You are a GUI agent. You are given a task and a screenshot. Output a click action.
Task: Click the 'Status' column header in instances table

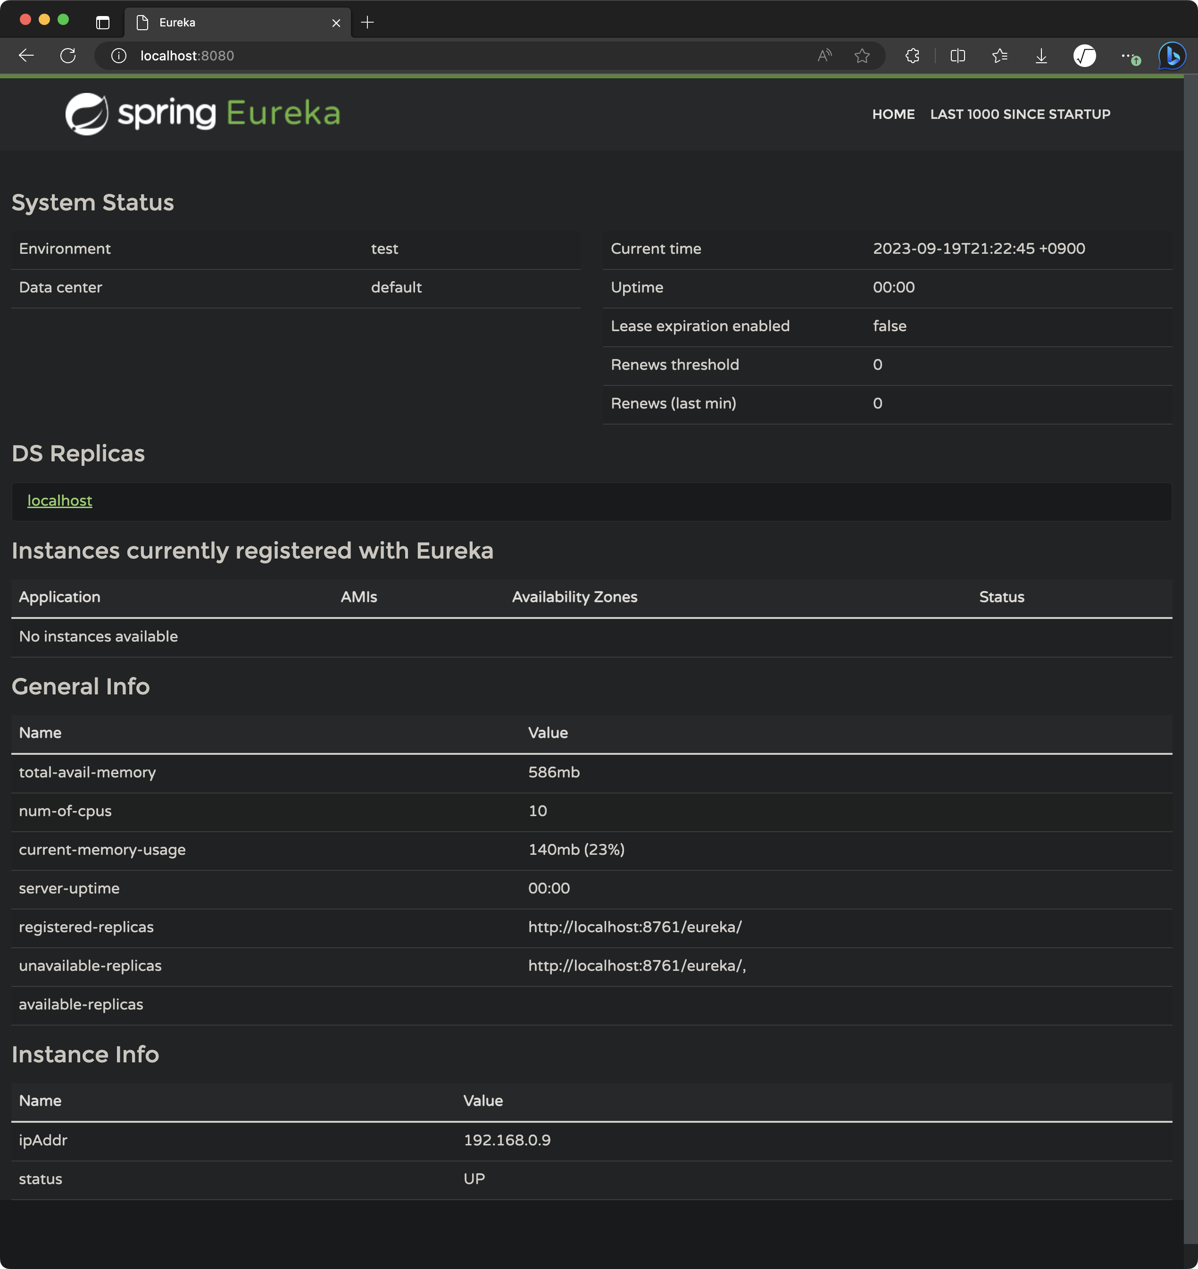tap(1001, 596)
